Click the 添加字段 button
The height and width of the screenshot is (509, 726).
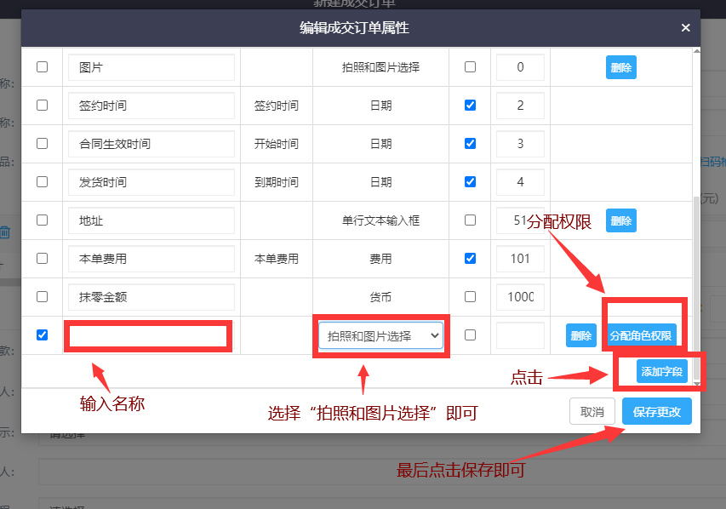(661, 371)
